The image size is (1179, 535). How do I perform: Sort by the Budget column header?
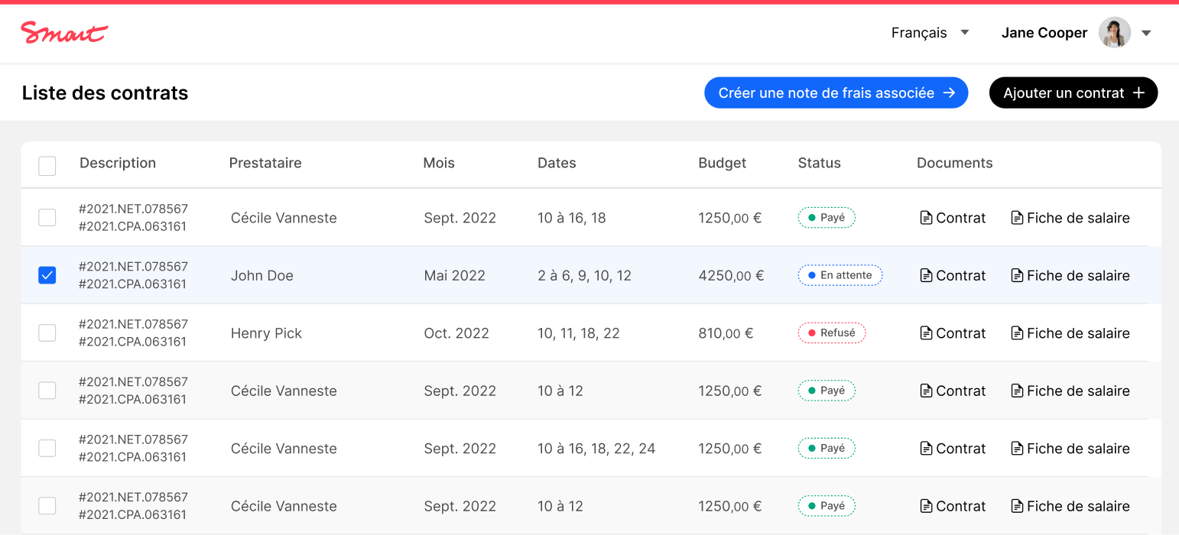click(x=722, y=163)
